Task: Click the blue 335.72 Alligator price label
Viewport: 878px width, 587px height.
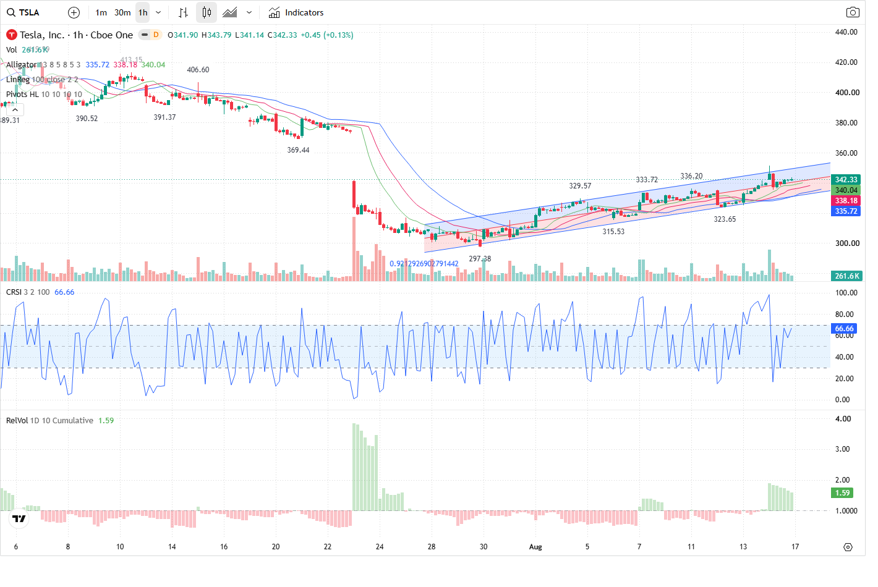Action: tap(846, 211)
